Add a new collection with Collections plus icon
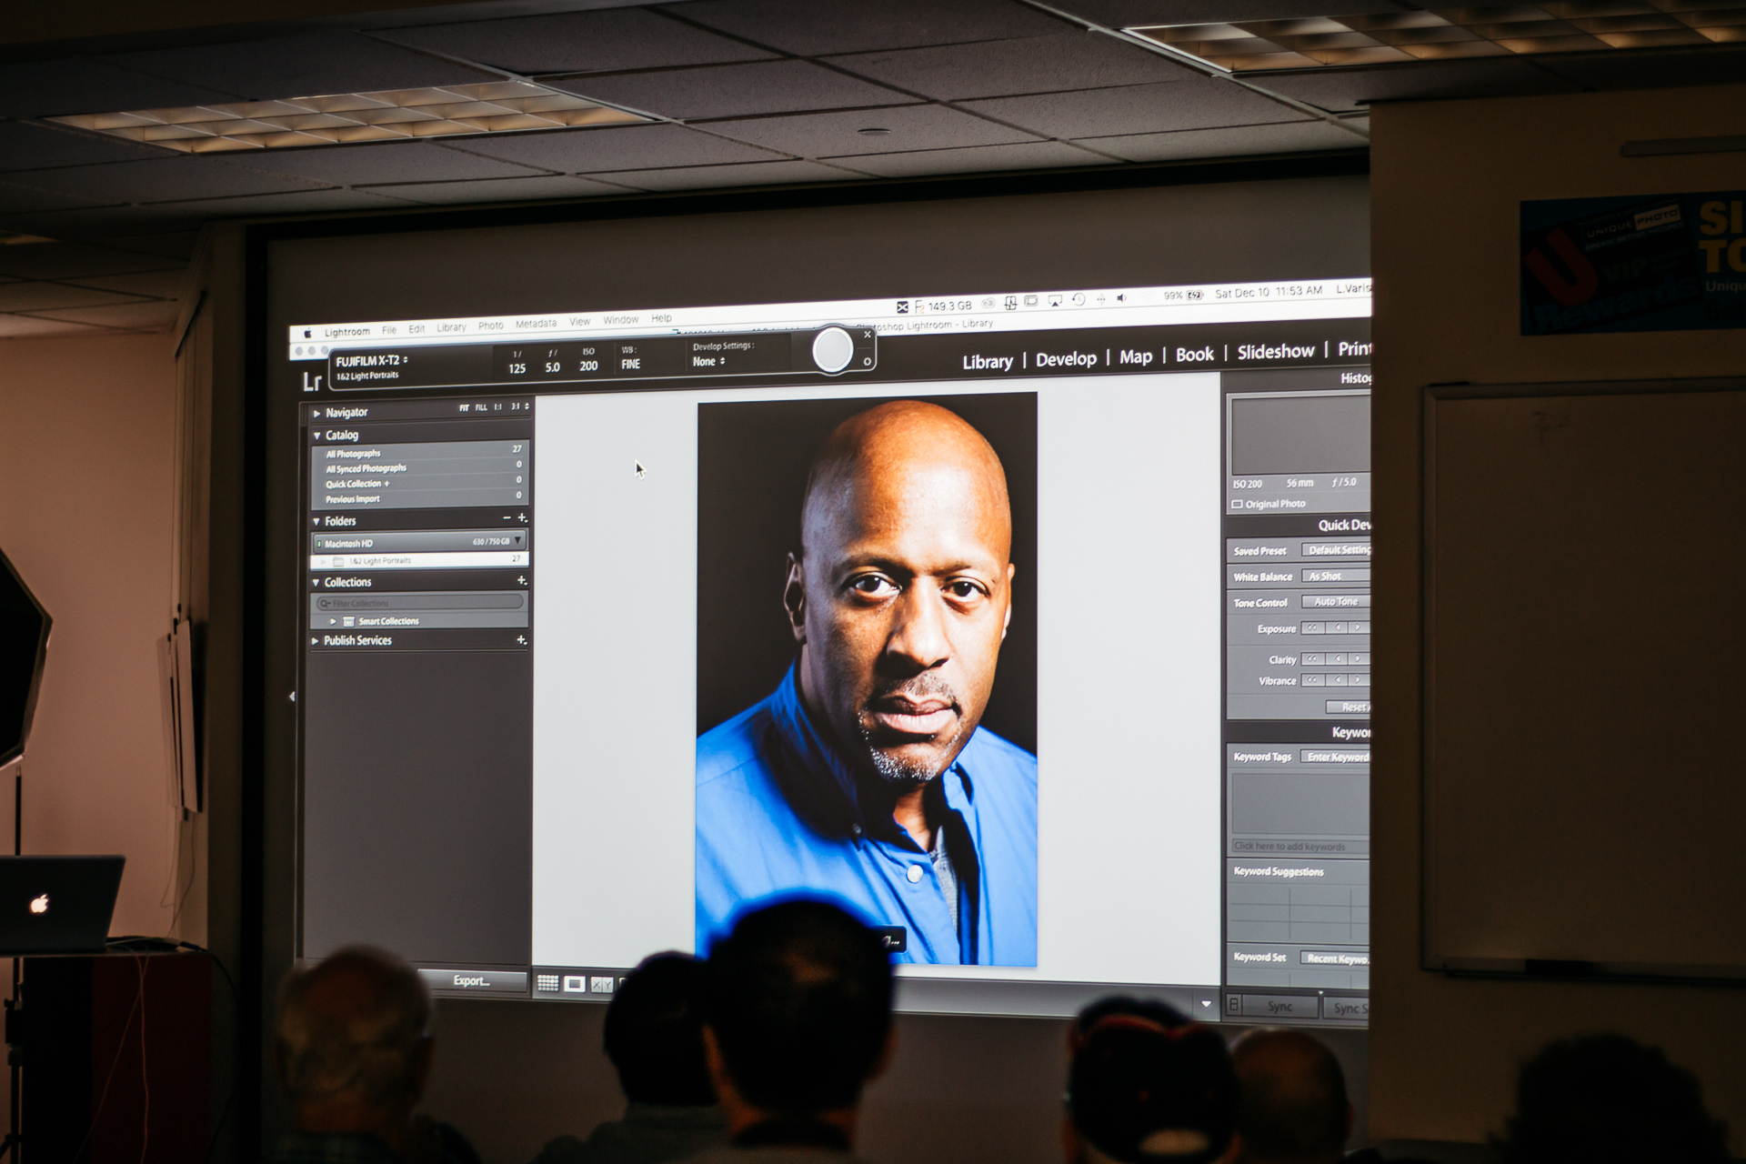The image size is (1746, 1164). 522,580
